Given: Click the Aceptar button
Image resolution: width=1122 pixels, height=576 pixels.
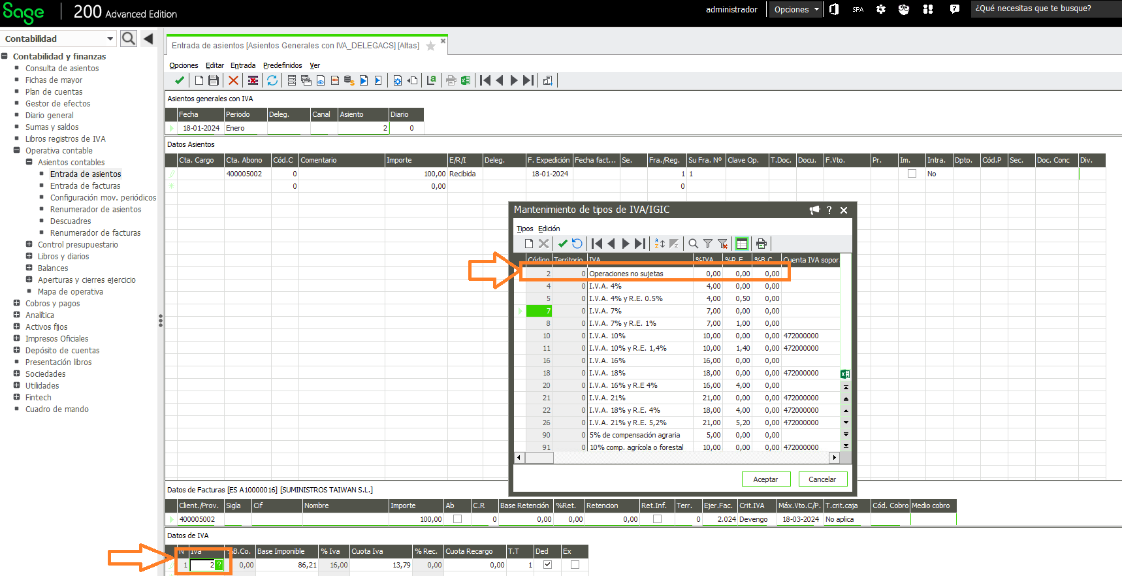Looking at the screenshot, I should tap(766, 479).
